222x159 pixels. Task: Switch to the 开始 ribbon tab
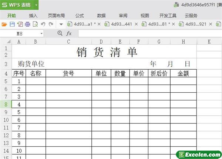[x=11, y=16]
